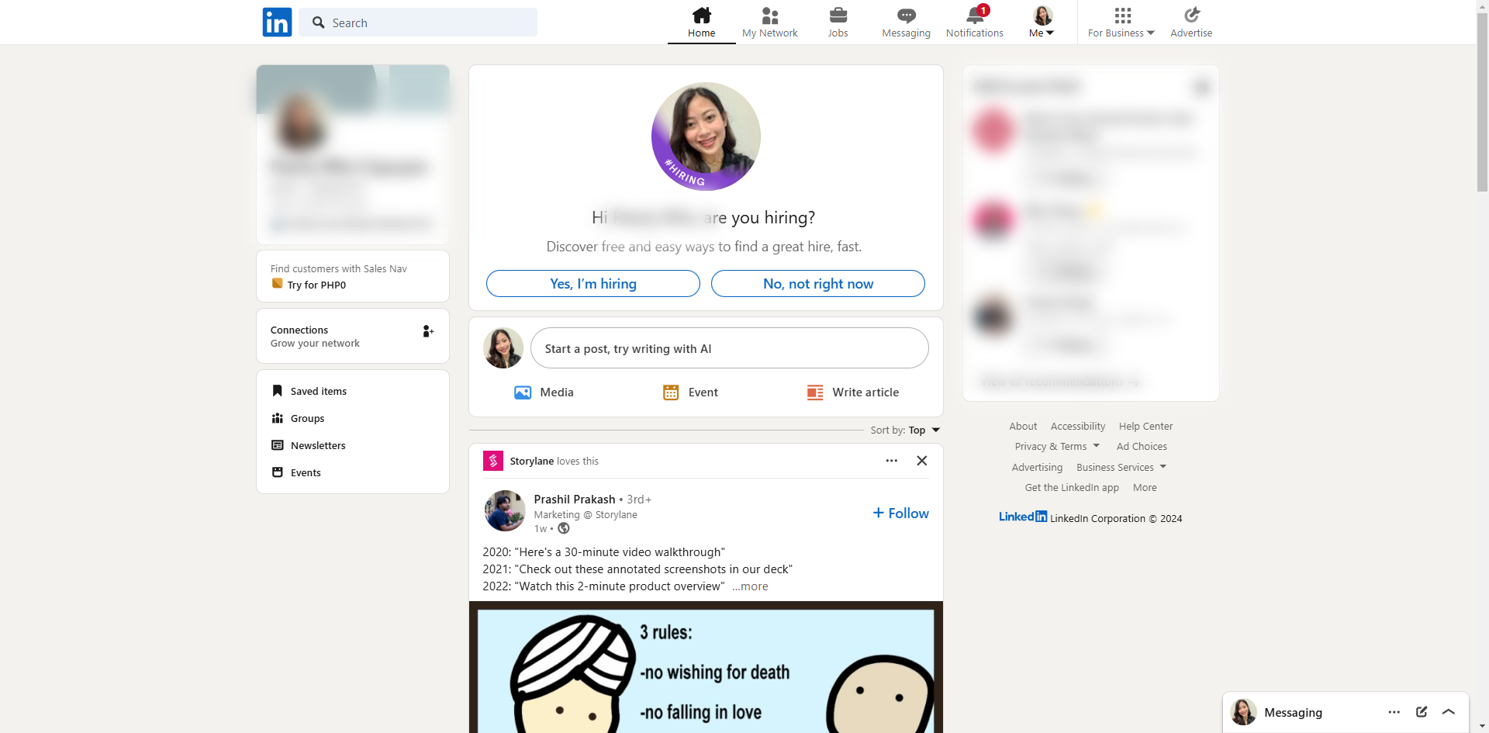This screenshot has height=733, width=1489.
Task: Click Prashil Prakash's profile picture
Action: (x=505, y=510)
